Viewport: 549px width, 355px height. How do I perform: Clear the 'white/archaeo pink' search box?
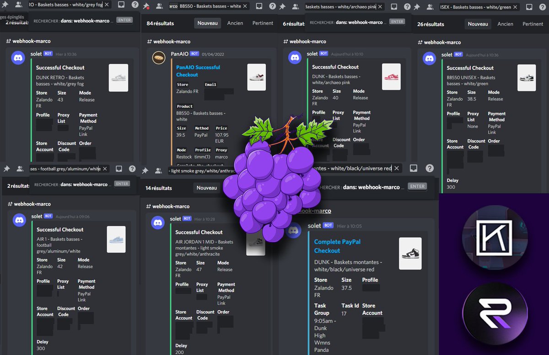pyautogui.click(x=381, y=7)
